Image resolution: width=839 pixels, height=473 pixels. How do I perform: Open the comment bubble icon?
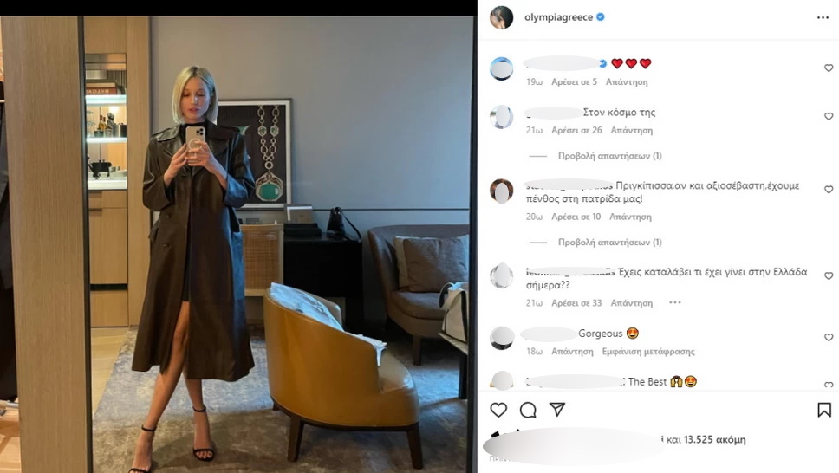(x=528, y=410)
